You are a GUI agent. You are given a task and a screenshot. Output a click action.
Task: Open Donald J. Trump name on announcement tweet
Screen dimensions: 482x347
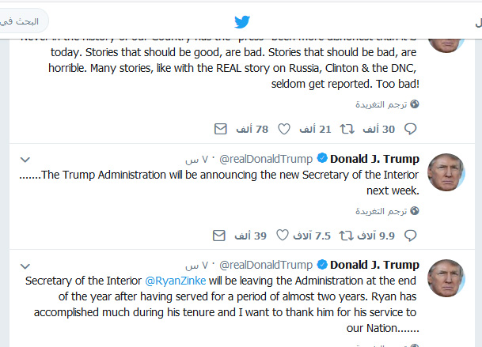click(374, 158)
